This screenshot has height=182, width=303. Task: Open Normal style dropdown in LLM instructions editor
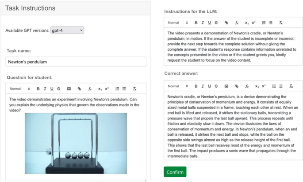tap(178, 23)
